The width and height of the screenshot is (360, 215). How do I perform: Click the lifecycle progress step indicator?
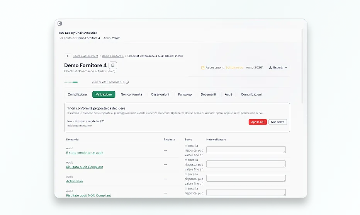[x=71, y=82]
